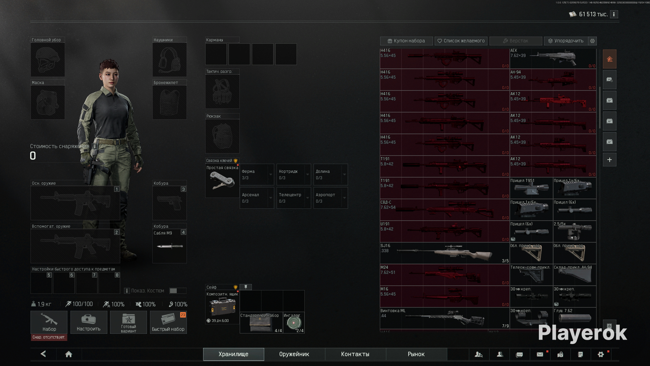Viewport: 650px width, 366px height.
Task: Select the Вспомогат. оружие secondary weapon slot
Action: click(x=75, y=246)
